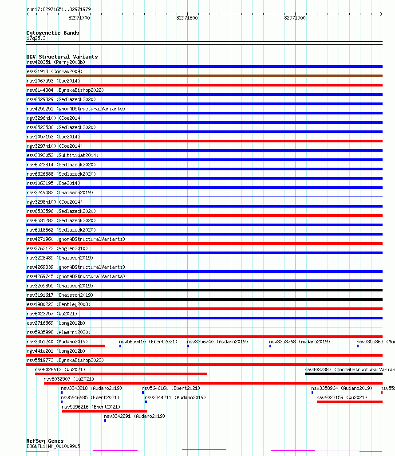This screenshot has width=395, height=456.
Task: Click nsv6531282 (Sedlazeck2020) label
Action: pos(61,220)
